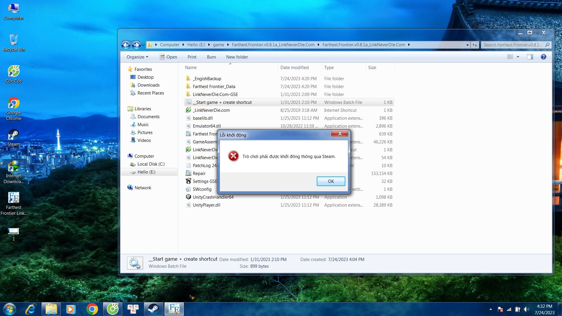Toggle the preview pane icon
This screenshot has width=562, height=316.
(x=530, y=57)
